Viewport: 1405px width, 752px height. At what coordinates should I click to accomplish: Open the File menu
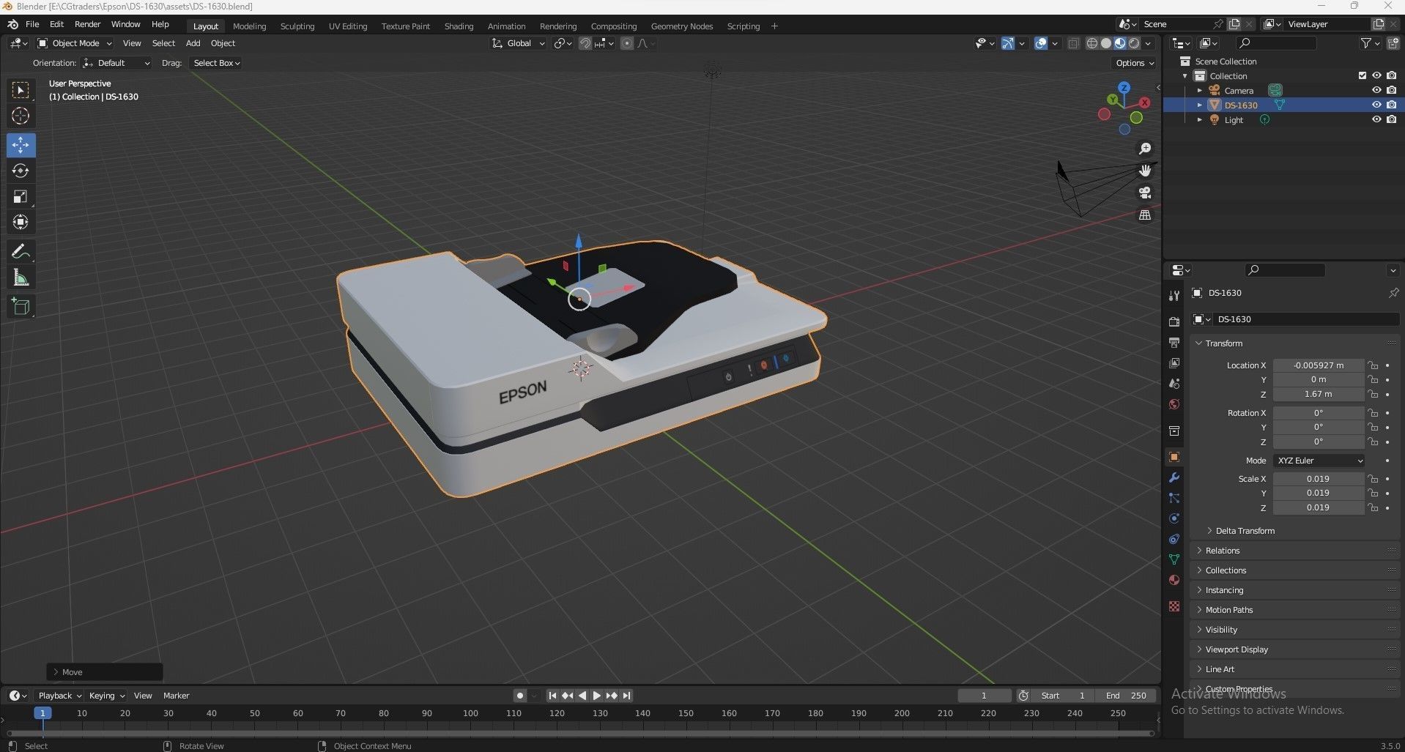click(32, 24)
